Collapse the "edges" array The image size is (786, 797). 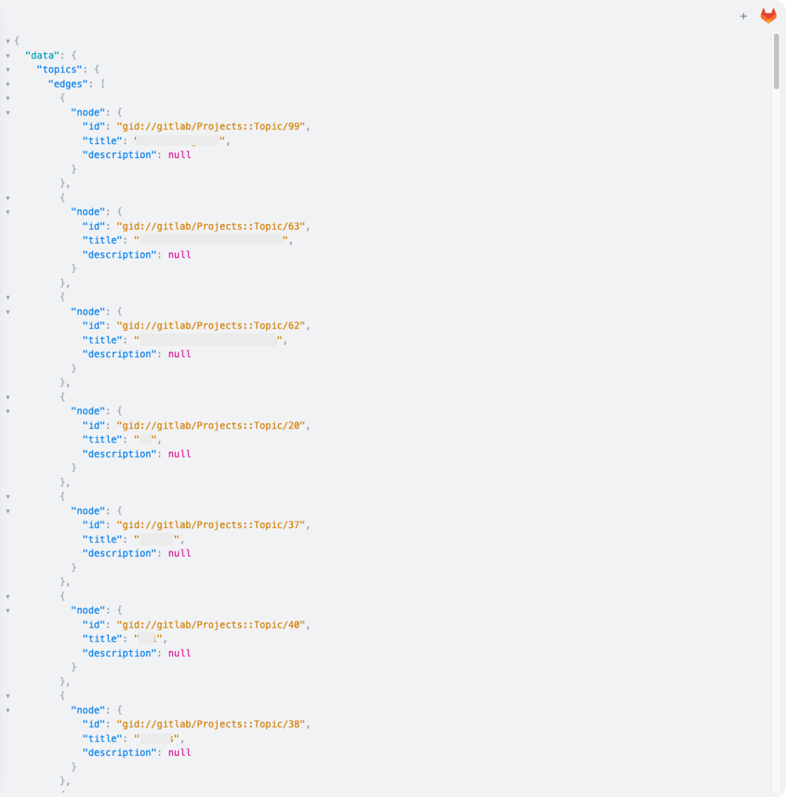pyautogui.click(x=7, y=84)
